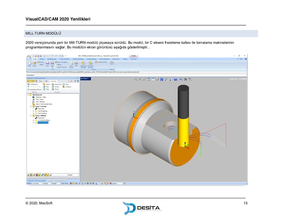Click the Save As icon
This screenshot has width=282, height=218.
click(52, 64)
